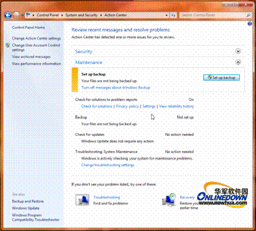Viewport: 256px width, 231px height.
Task: Click the Set up backup button
Action: coord(221,78)
